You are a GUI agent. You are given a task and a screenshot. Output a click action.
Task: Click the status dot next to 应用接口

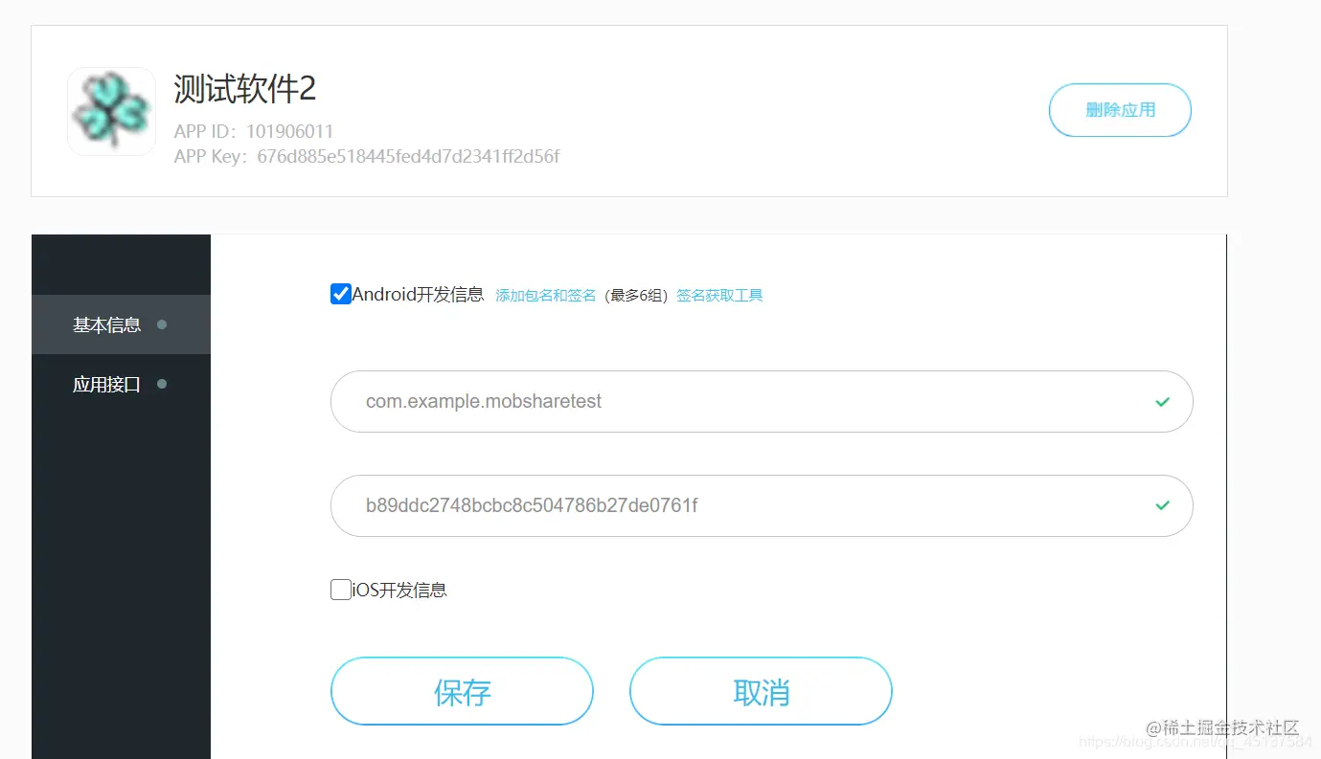pos(161,384)
